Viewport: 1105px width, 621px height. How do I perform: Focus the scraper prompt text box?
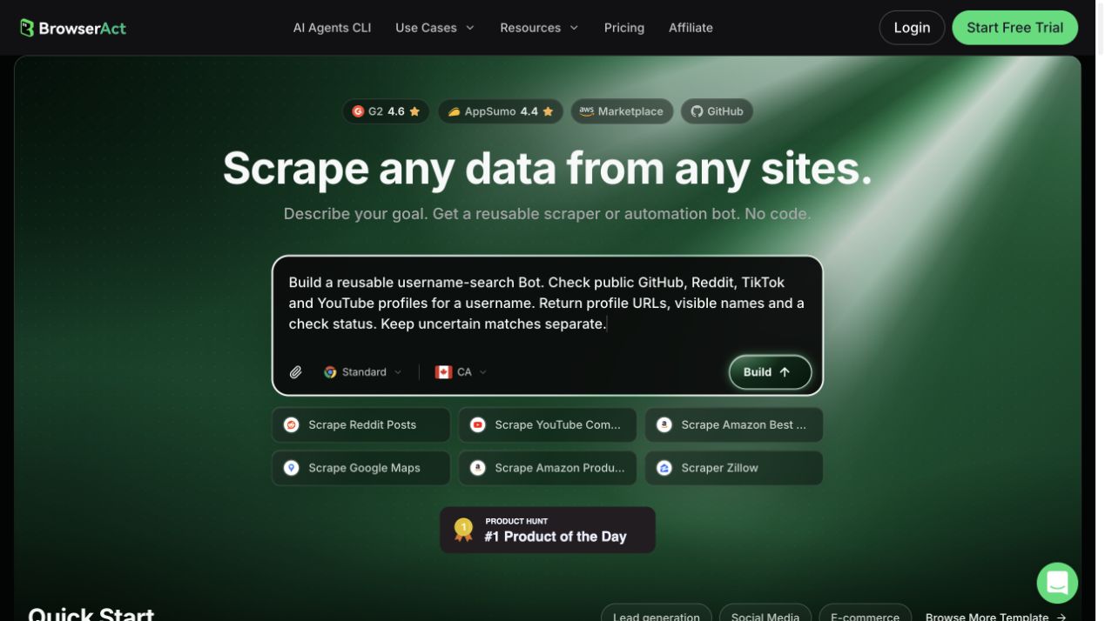point(547,304)
